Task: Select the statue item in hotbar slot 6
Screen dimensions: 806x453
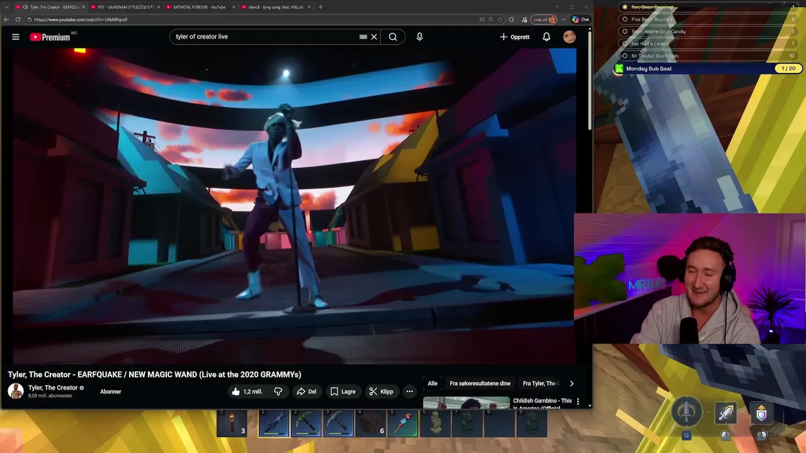Action: coord(435,423)
